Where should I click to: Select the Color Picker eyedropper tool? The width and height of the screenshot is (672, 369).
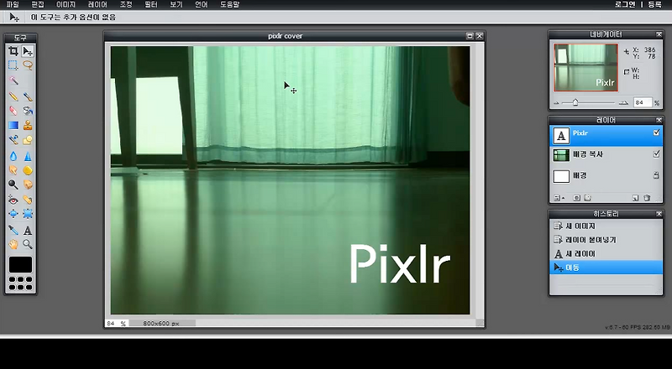pos(13,231)
